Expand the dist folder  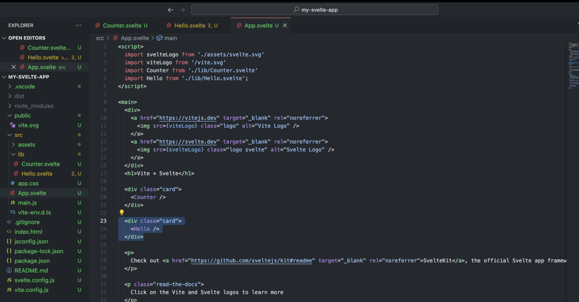click(x=10, y=96)
